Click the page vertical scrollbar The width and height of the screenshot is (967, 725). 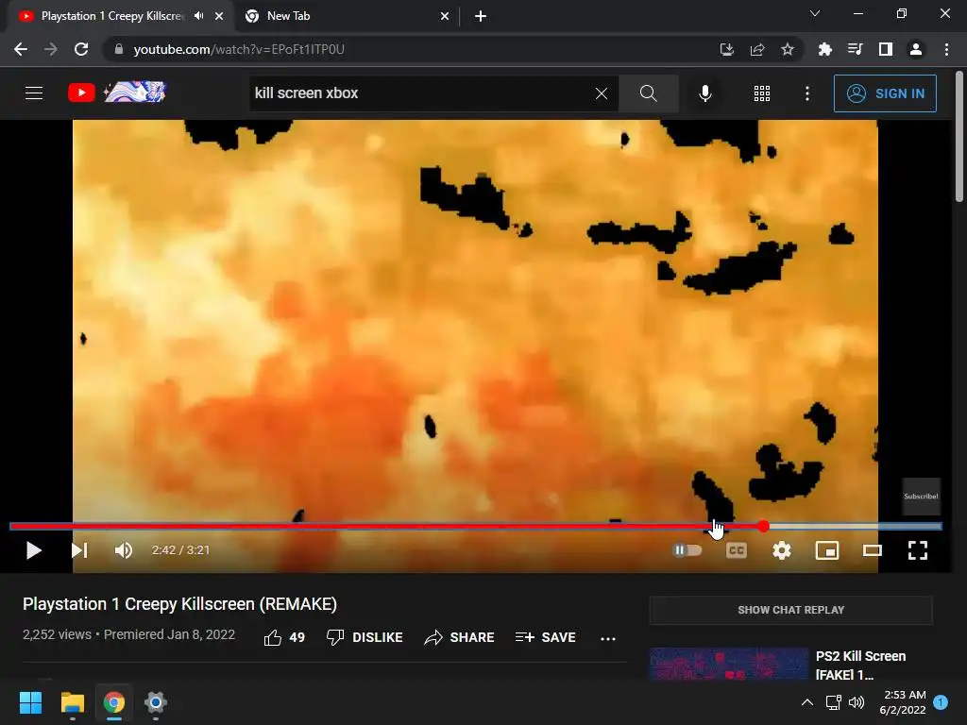tap(959, 136)
